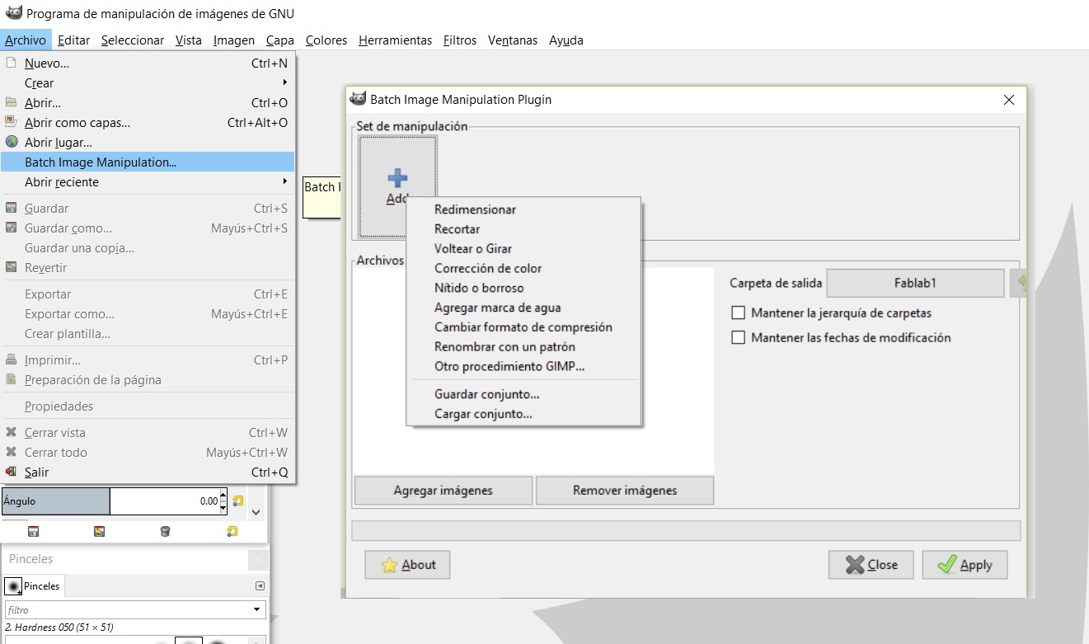
Task: Enable Mantener las fechas de modificación
Action: click(x=738, y=337)
